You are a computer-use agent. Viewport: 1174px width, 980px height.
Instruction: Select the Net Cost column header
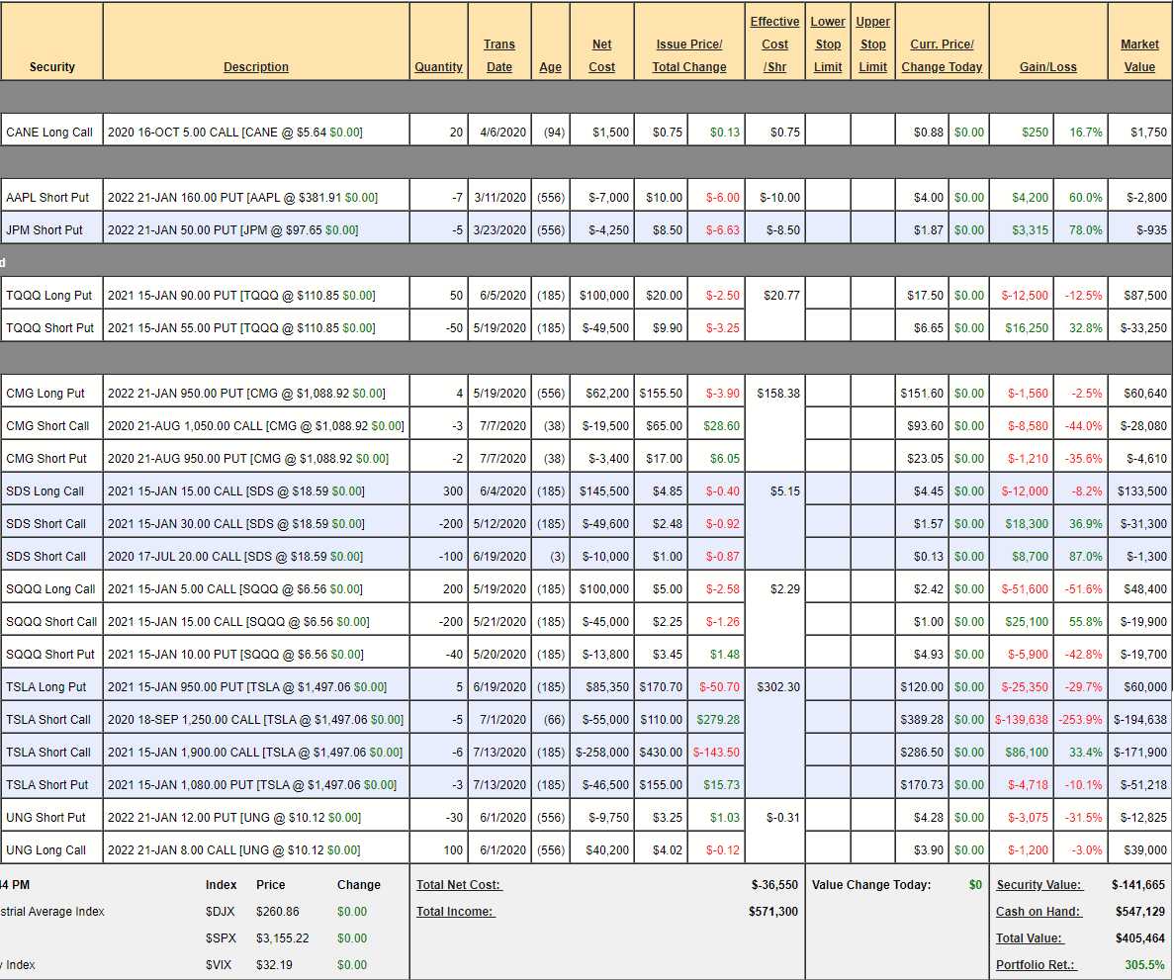(x=601, y=55)
